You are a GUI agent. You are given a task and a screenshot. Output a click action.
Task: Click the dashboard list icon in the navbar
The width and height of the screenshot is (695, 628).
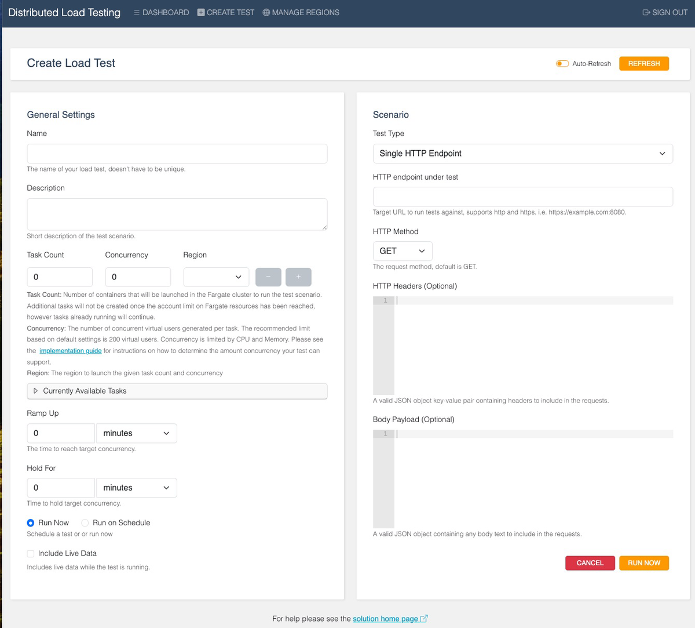138,12
